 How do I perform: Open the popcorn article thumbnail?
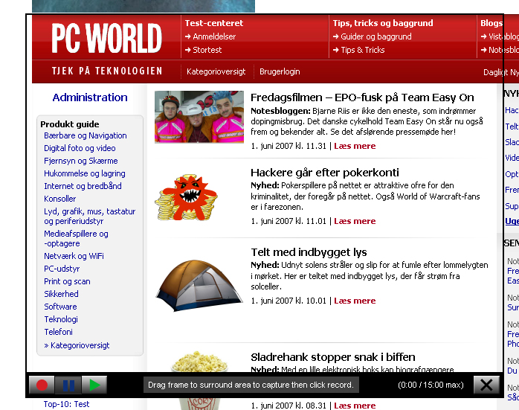(199, 380)
